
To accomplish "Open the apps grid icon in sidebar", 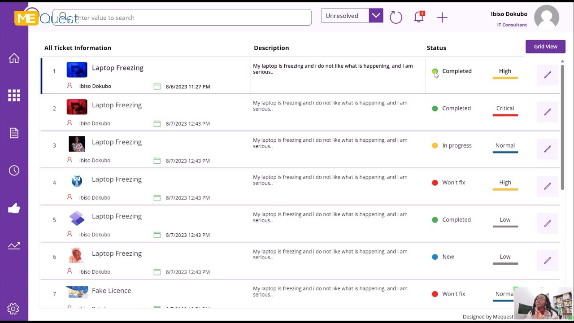I will click(14, 96).
